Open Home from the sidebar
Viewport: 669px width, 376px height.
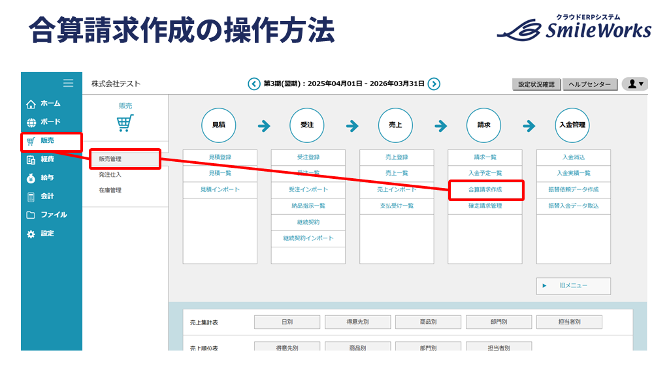pyautogui.click(x=43, y=104)
